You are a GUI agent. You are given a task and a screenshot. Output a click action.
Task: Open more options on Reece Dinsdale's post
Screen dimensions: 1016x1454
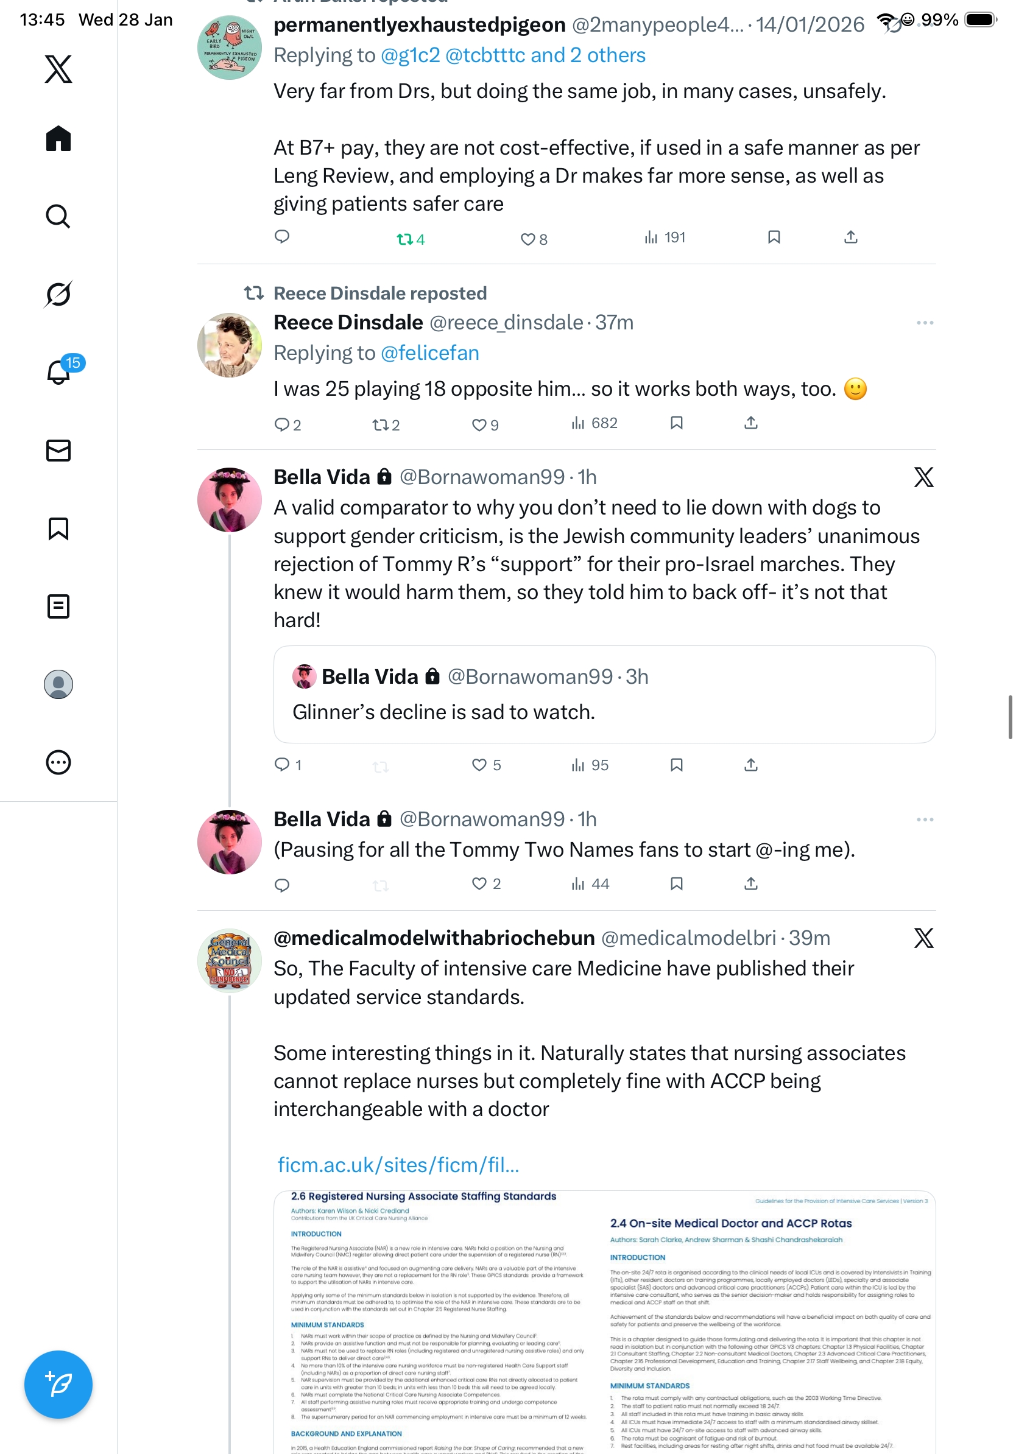(x=924, y=323)
